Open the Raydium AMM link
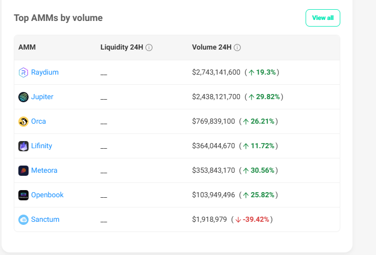Viewport: 376px width, 255px height. pos(45,72)
